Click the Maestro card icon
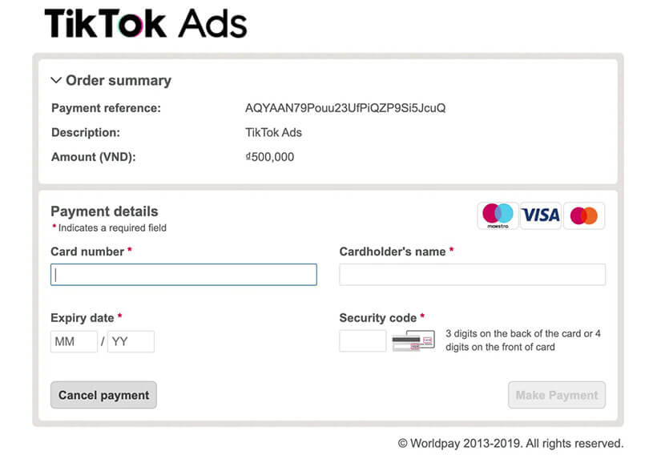 coord(498,215)
